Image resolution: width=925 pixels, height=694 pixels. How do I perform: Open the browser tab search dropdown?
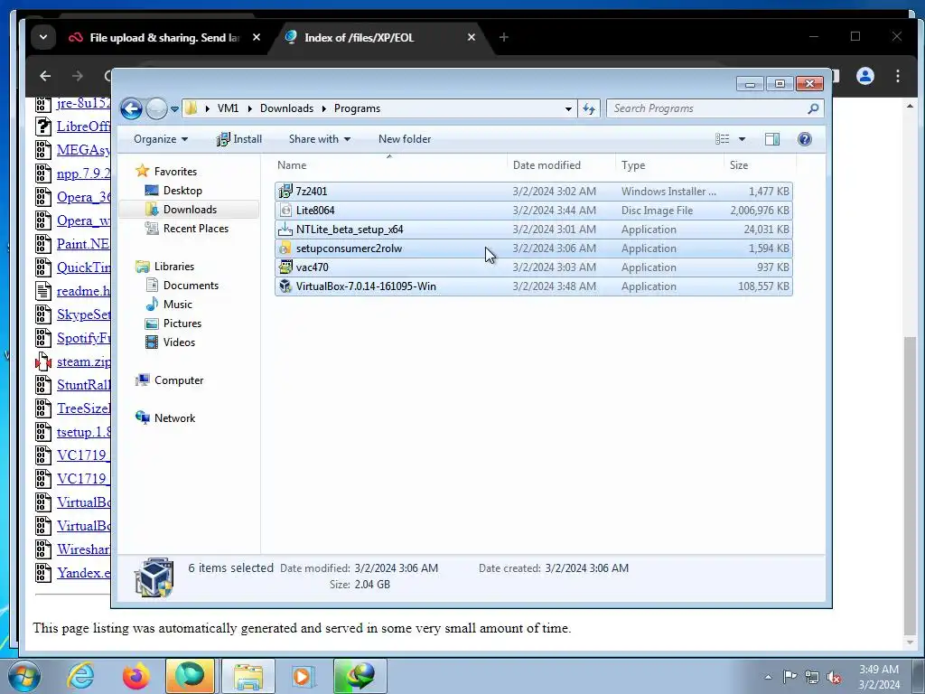[x=43, y=37]
